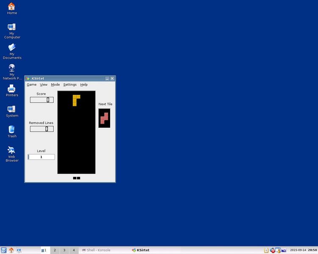Open the Settings menu in KSirtet
Viewport: 318px width, 254px height.
pos(70,85)
